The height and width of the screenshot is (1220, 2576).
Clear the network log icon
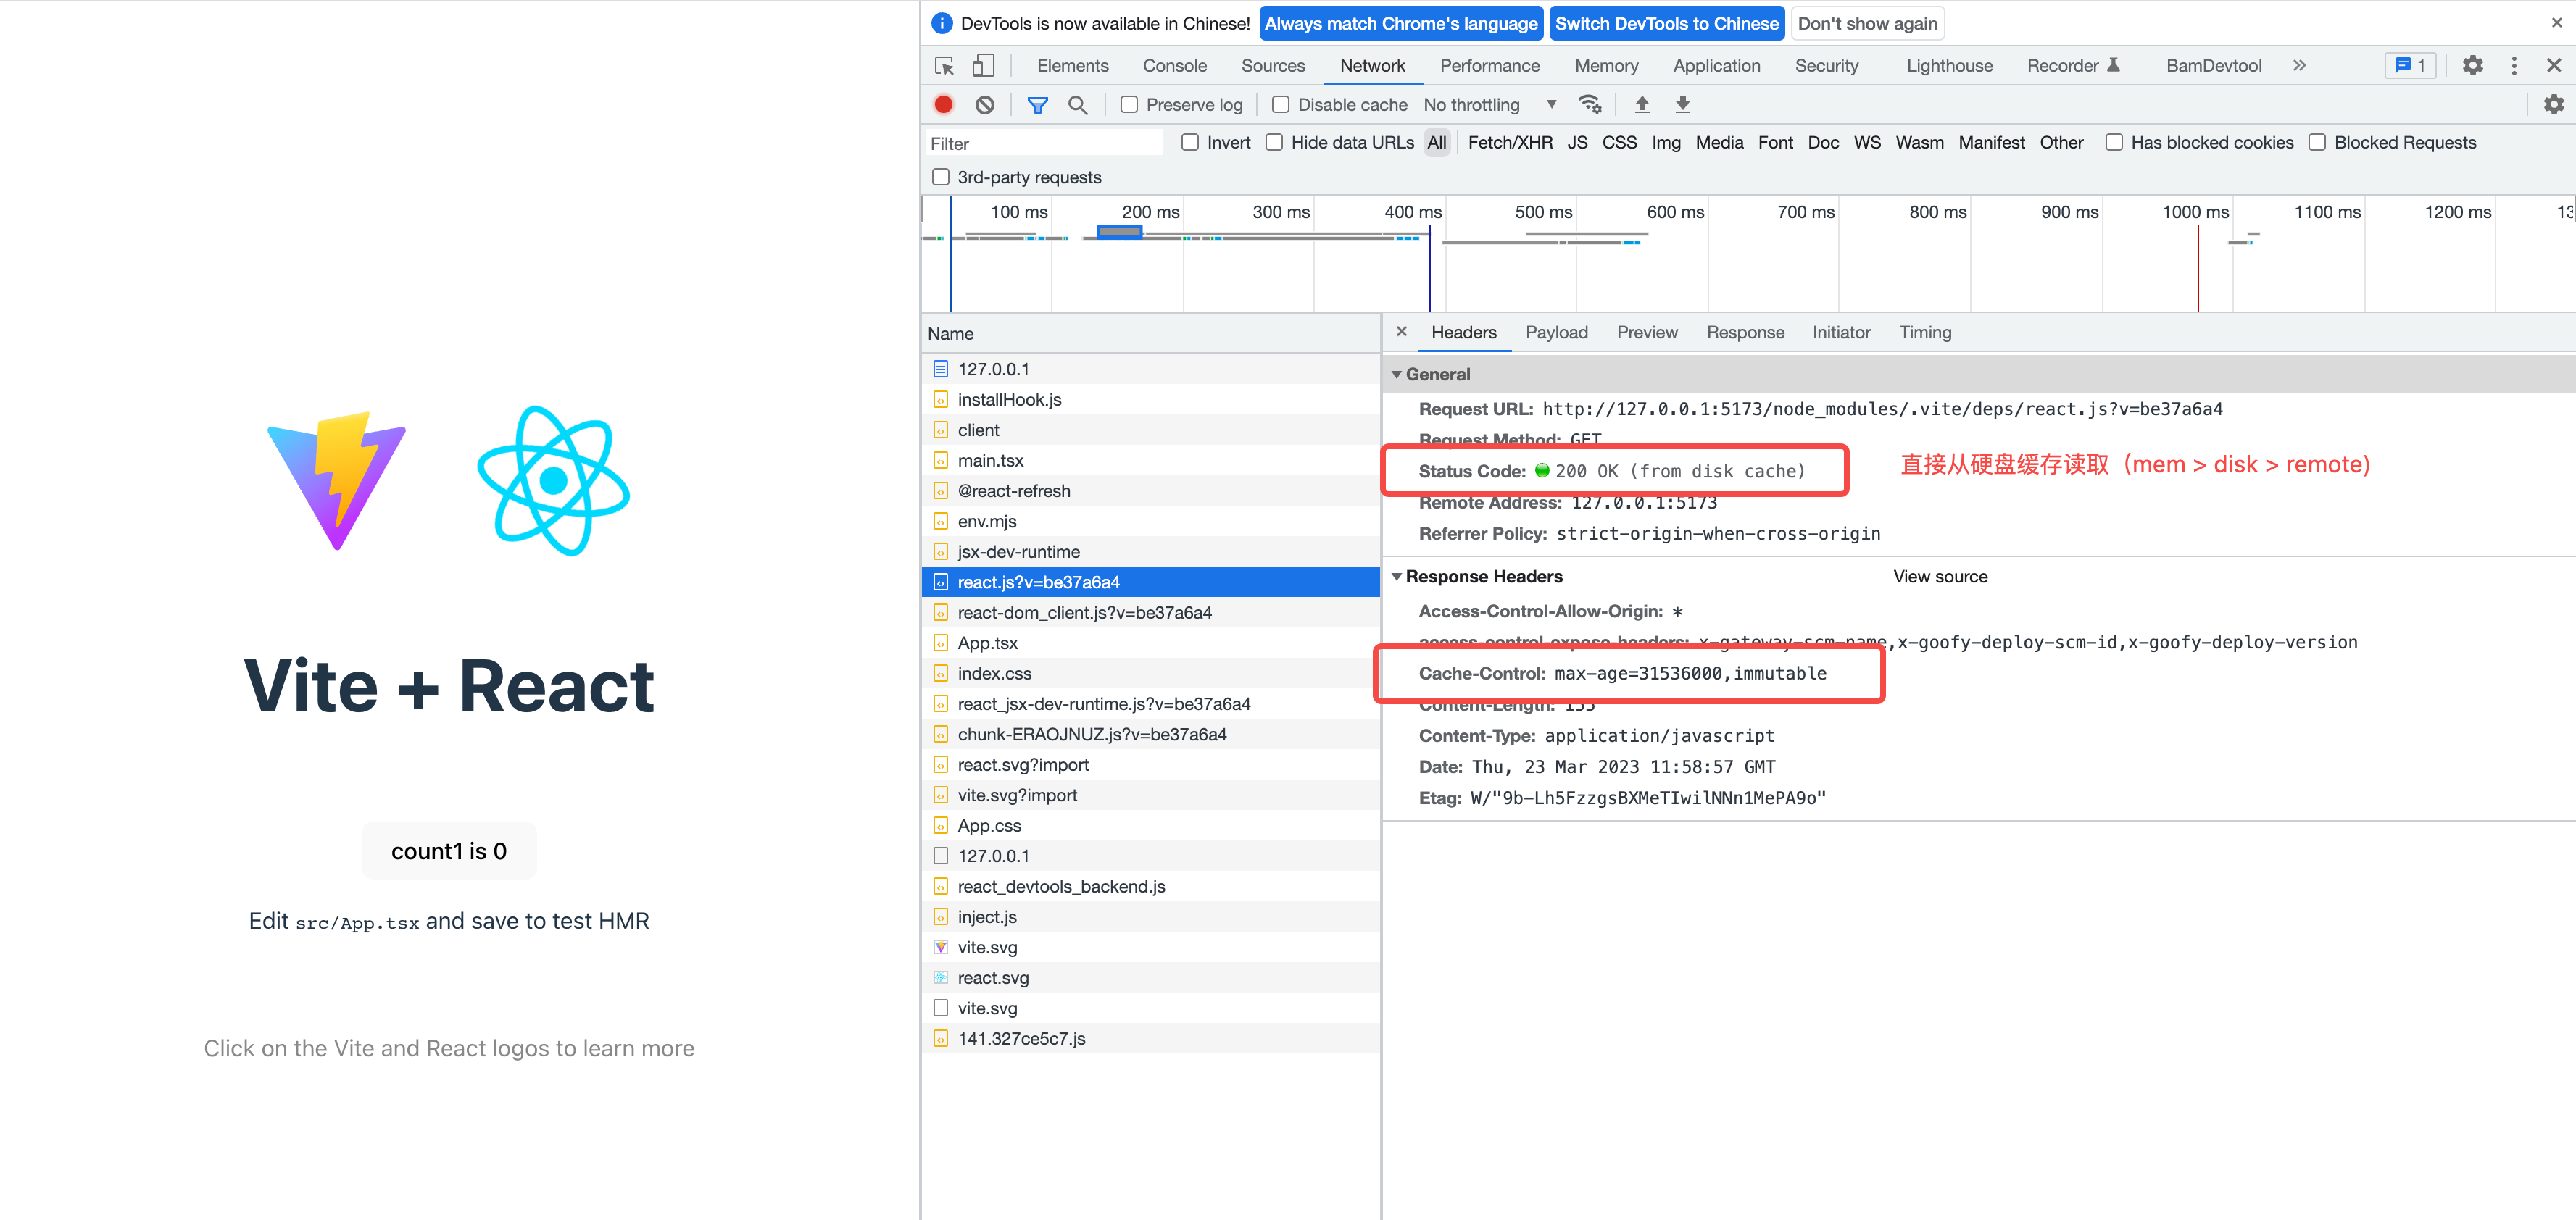pos(985,105)
